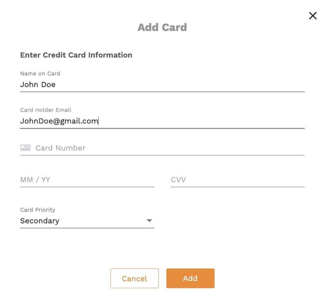The width and height of the screenshot is (324, 298).
Task: Click the CVV placeholder text
Action: tap(178, 180)
